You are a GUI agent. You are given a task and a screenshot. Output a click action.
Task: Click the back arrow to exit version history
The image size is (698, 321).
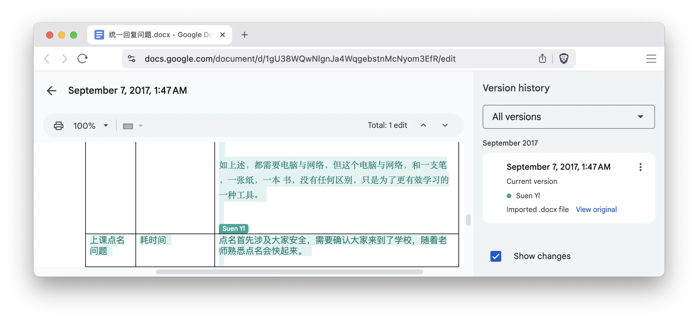51,91
